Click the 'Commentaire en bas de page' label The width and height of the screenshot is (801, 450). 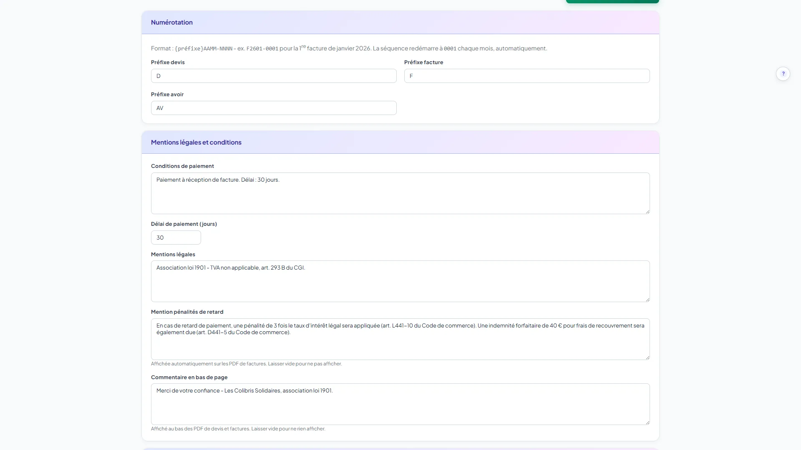[x=189, y=377]
